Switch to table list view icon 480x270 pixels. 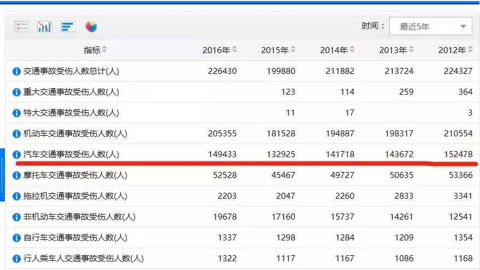click(x=21, y=27)
